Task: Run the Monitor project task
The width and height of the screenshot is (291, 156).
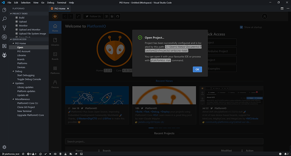Action: 23,26
